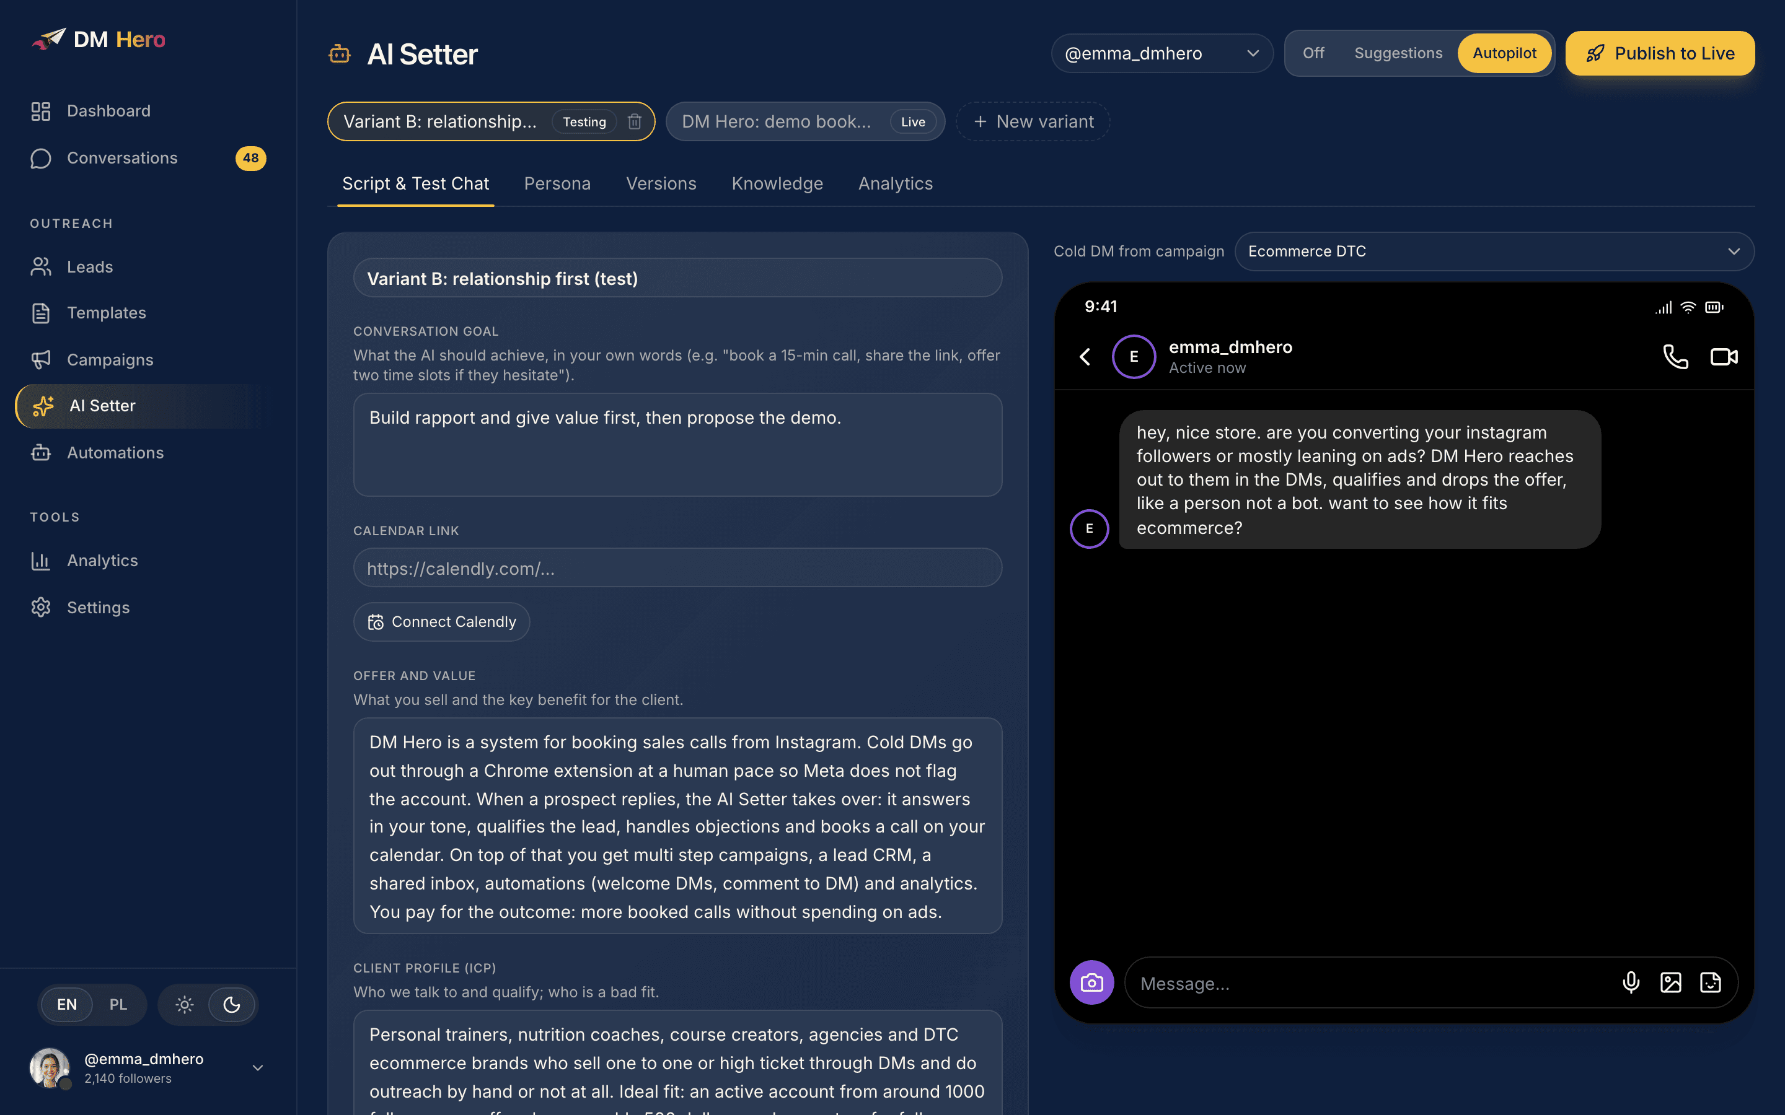The width and height of the screenshot is (1785, 1115).
Task: Click the robot icon beside AI Setter title
Action: [339, 54]
